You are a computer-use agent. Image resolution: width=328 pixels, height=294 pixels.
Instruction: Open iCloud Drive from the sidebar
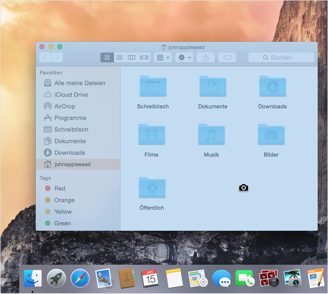click(71, 95)
